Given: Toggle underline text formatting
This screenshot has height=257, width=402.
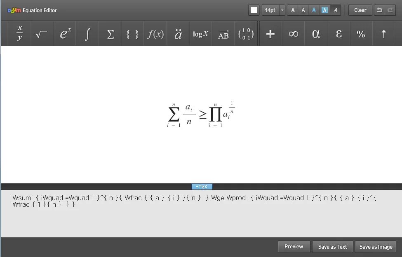Looking at the screenshot, I should [303, 9].
